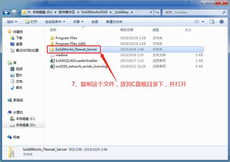The image size is (230, 162).
Task: Select sw2020_network_serials_licensing registry file icon
Action: [52, 67]
